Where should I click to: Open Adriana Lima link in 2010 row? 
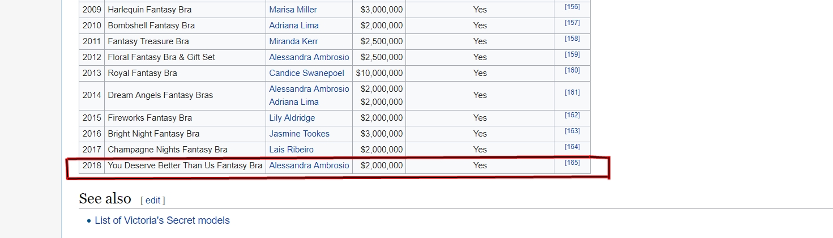[x=294, y=25]
